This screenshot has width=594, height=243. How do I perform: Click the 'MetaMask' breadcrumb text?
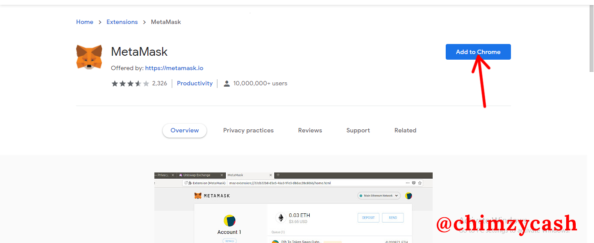(x=166, y=22)
